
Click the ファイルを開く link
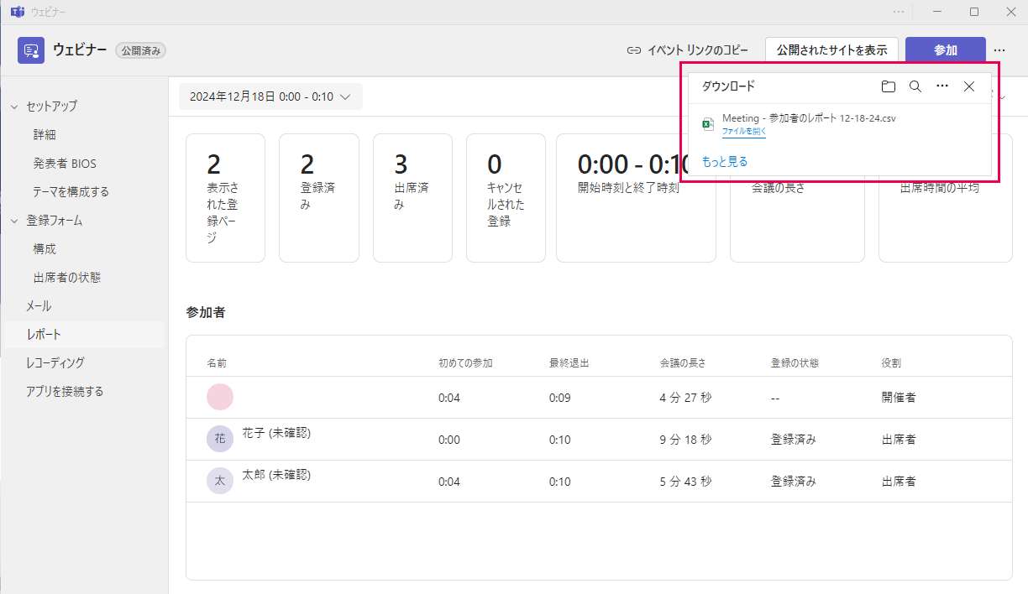coord(743,132)
